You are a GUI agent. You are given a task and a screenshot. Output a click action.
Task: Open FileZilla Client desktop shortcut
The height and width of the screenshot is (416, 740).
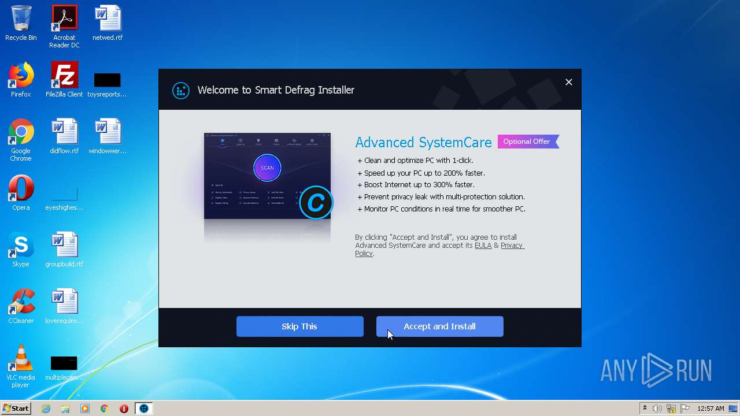(64, 80)
